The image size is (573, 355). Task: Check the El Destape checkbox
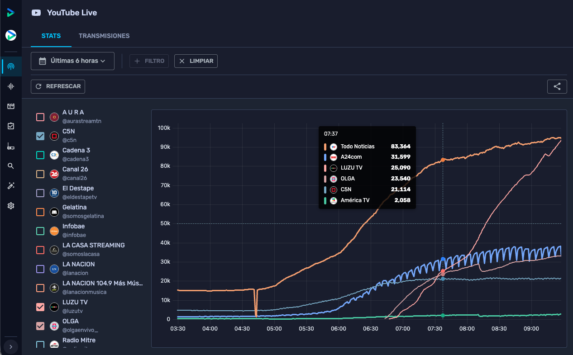(x=40, y=193)
